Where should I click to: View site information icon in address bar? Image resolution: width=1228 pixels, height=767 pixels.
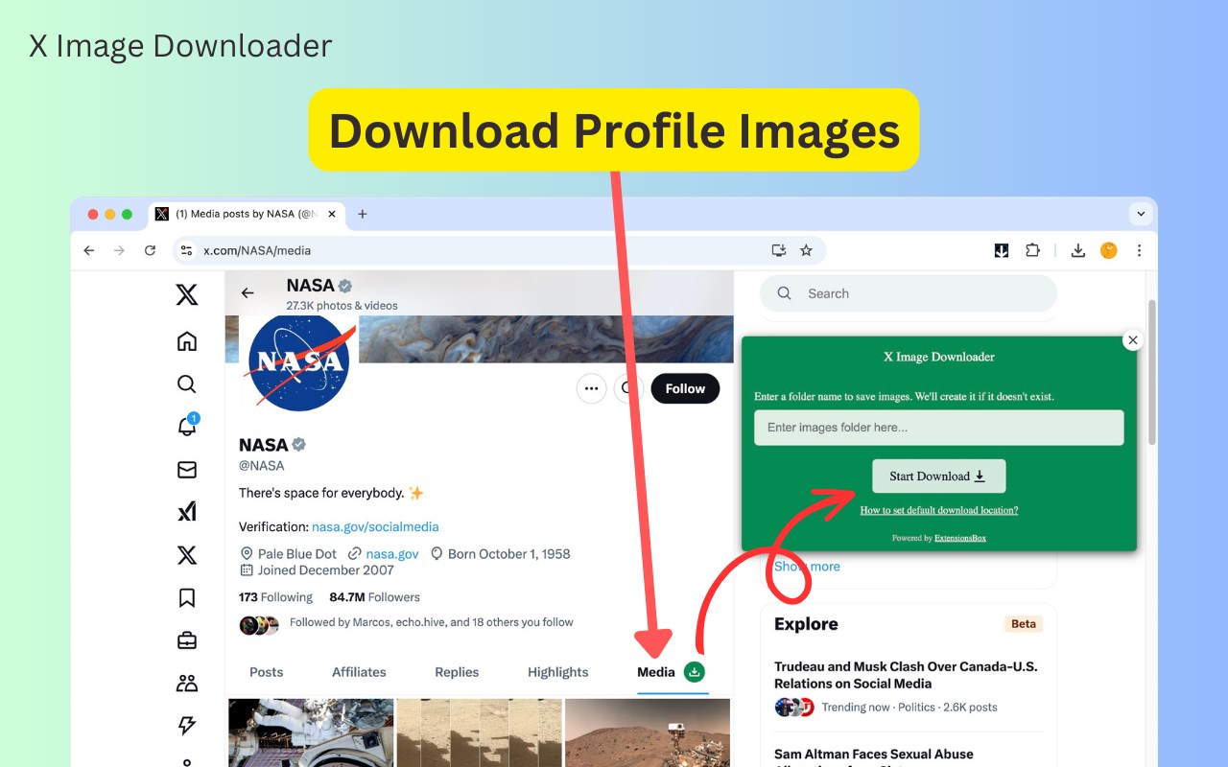(187, 250)
